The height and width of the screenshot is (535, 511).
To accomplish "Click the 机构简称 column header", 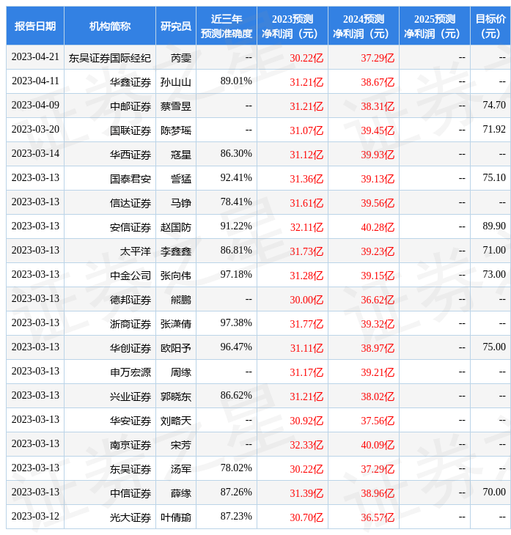I will (x=110, y=26).
